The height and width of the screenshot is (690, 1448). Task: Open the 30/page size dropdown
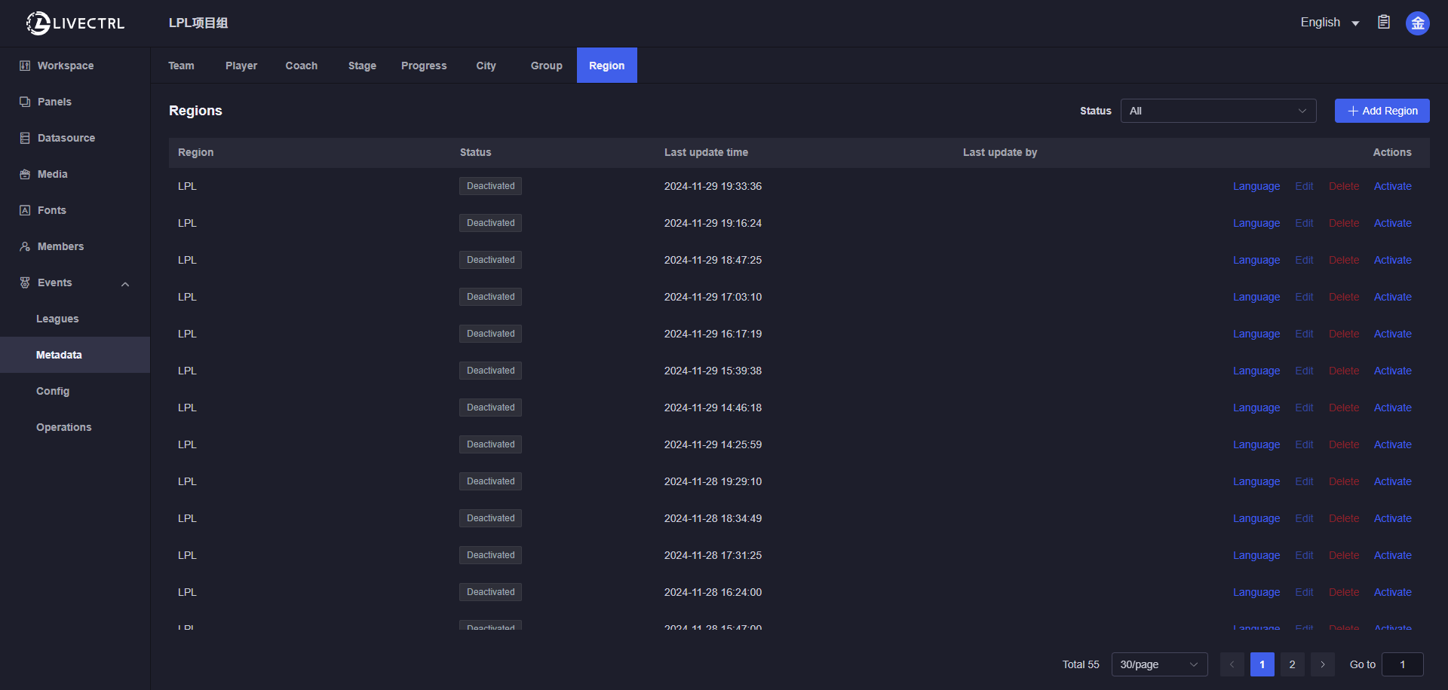1158,664
